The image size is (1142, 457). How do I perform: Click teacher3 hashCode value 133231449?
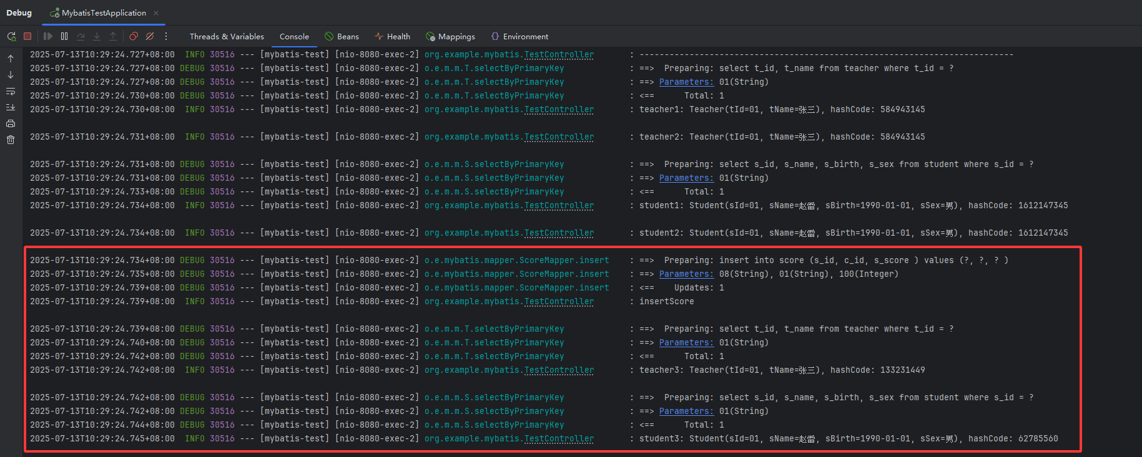tap(903, 370)
